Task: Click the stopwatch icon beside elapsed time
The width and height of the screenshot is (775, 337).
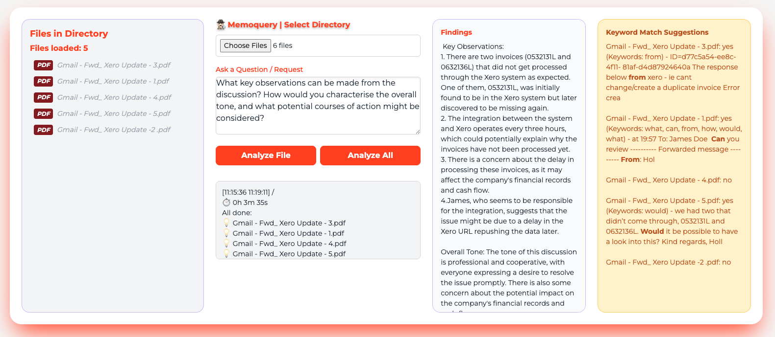Action: click(226, 202)
